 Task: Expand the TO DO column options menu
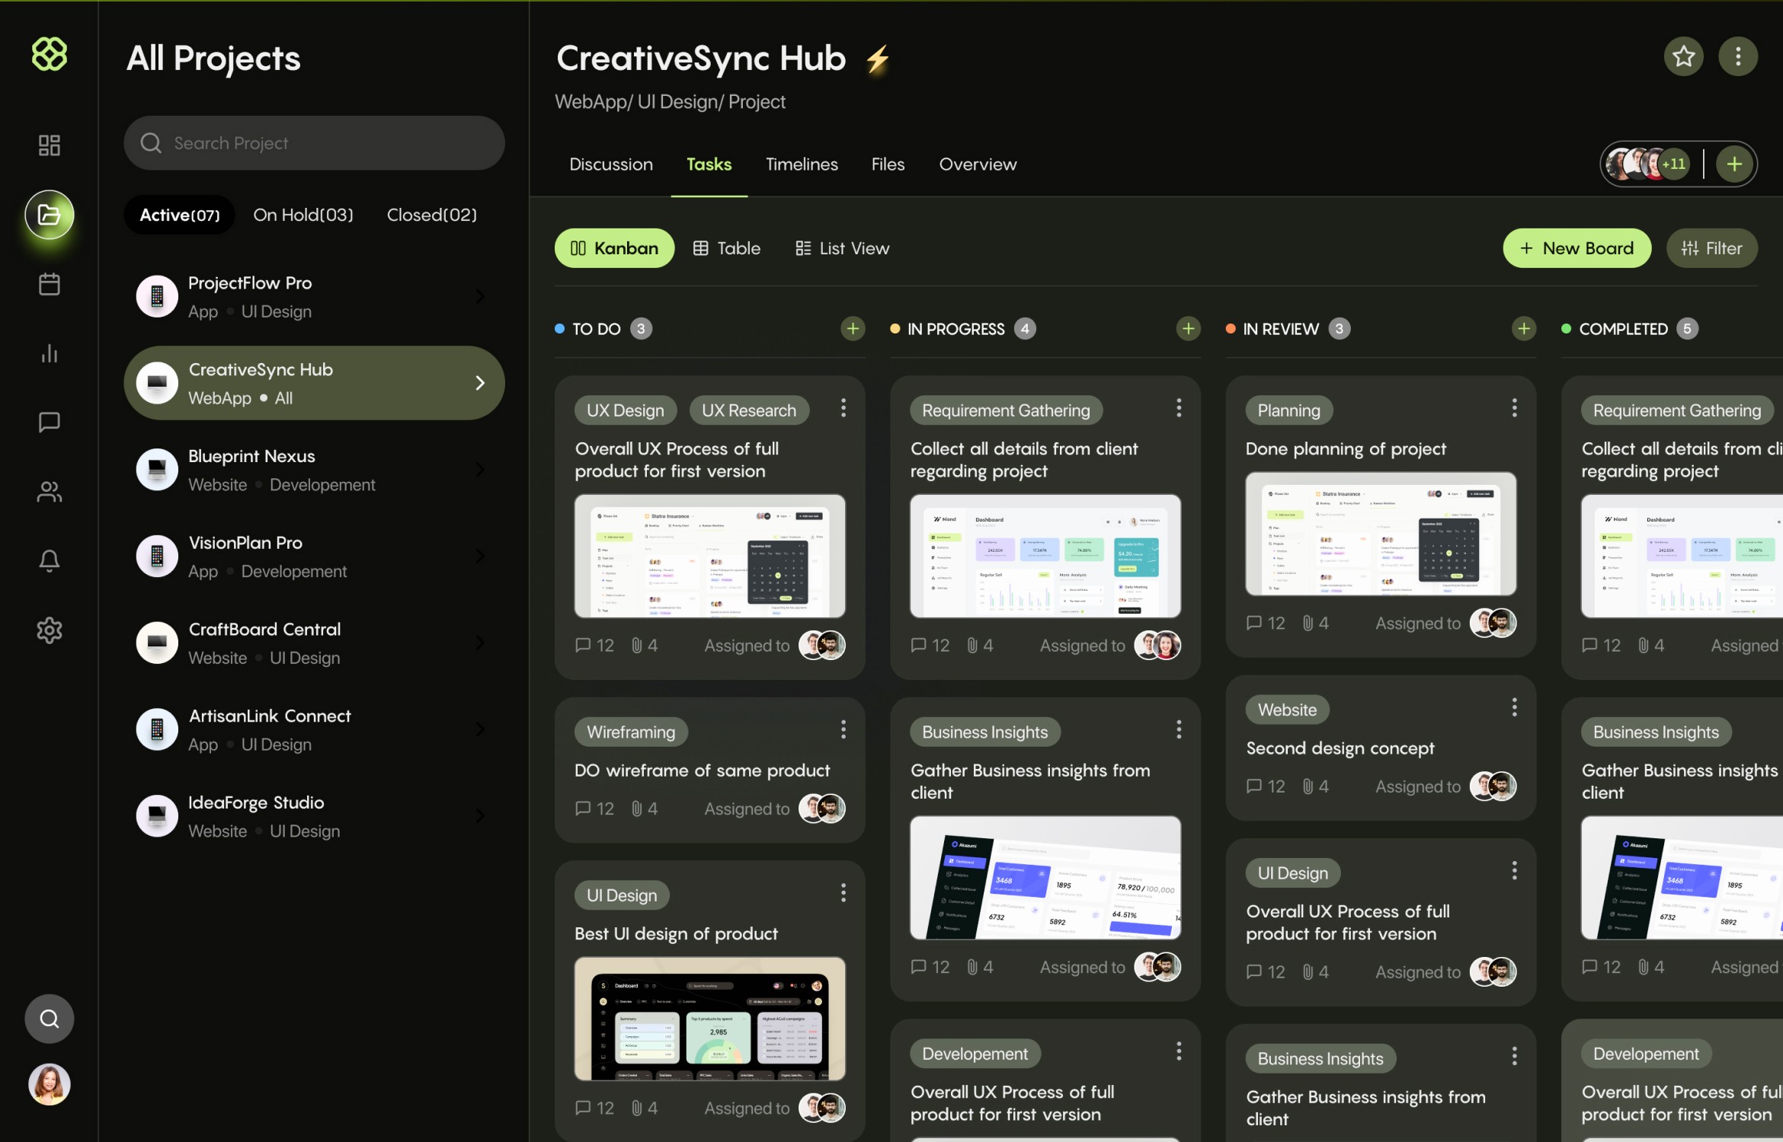tap(853, 329)
